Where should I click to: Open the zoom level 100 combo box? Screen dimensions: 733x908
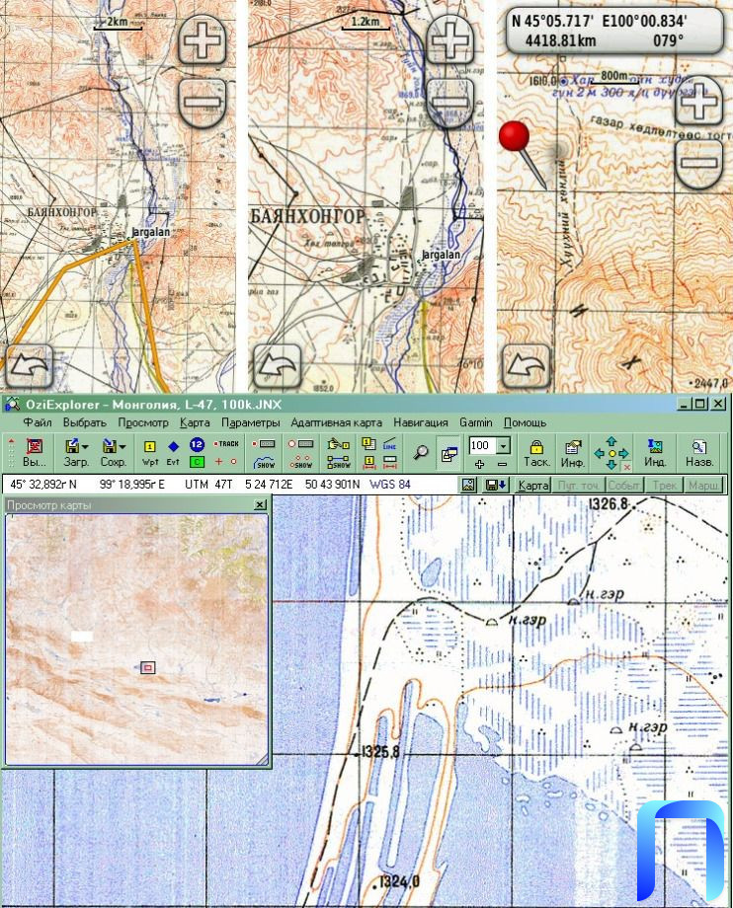(x=490, y=445)
